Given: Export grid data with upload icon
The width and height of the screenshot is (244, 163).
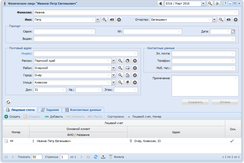Looking at the screenshot, I should tap(103, 157).
